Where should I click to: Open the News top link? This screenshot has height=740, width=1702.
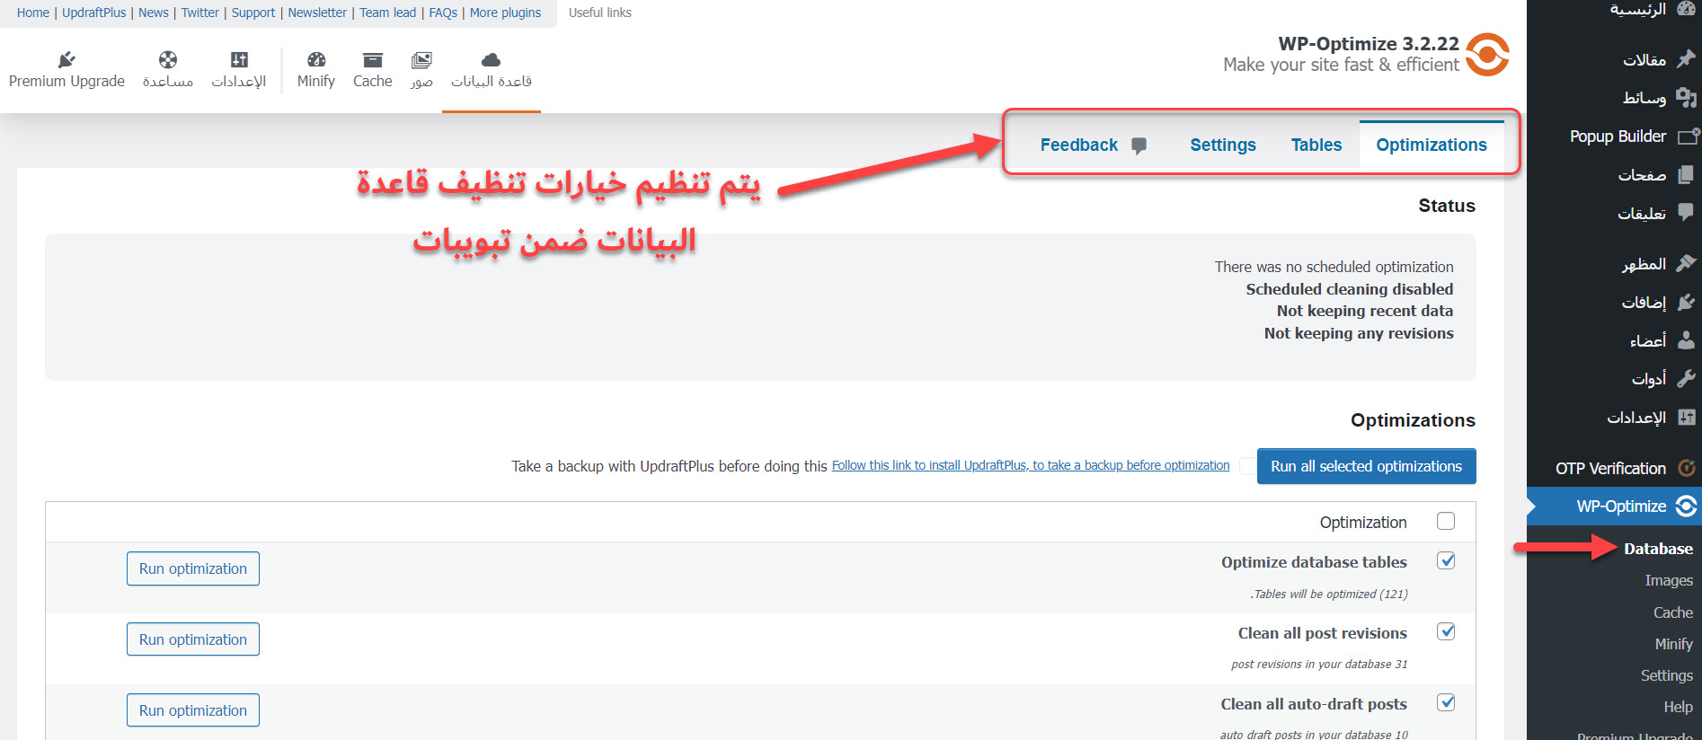[154, 13]
